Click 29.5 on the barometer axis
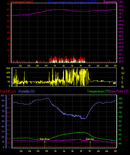This screenshot has width=130, height=155. [121, 36]
